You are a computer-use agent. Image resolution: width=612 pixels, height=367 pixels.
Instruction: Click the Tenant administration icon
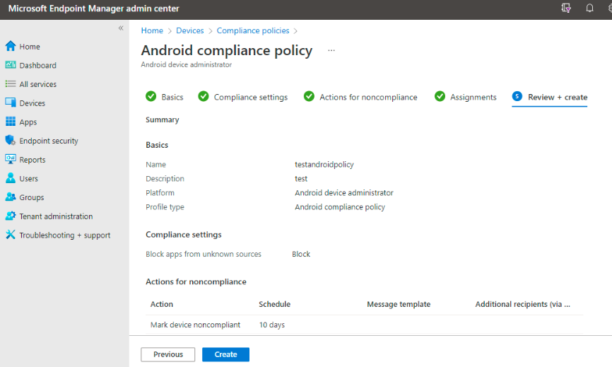point(10,216)
